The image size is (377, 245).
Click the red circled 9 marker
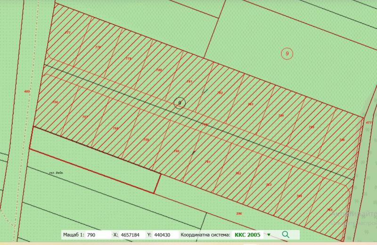[287, 54]
